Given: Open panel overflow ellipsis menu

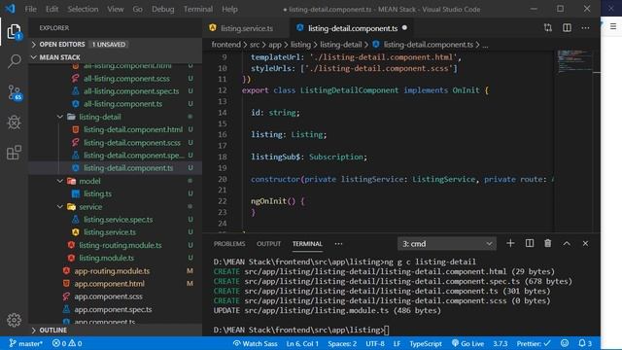Looking at the screenshot, I should [x=338, y=244].
